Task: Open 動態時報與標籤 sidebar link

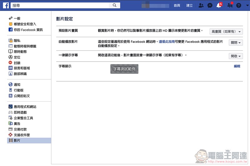Action: coord(25,46)
